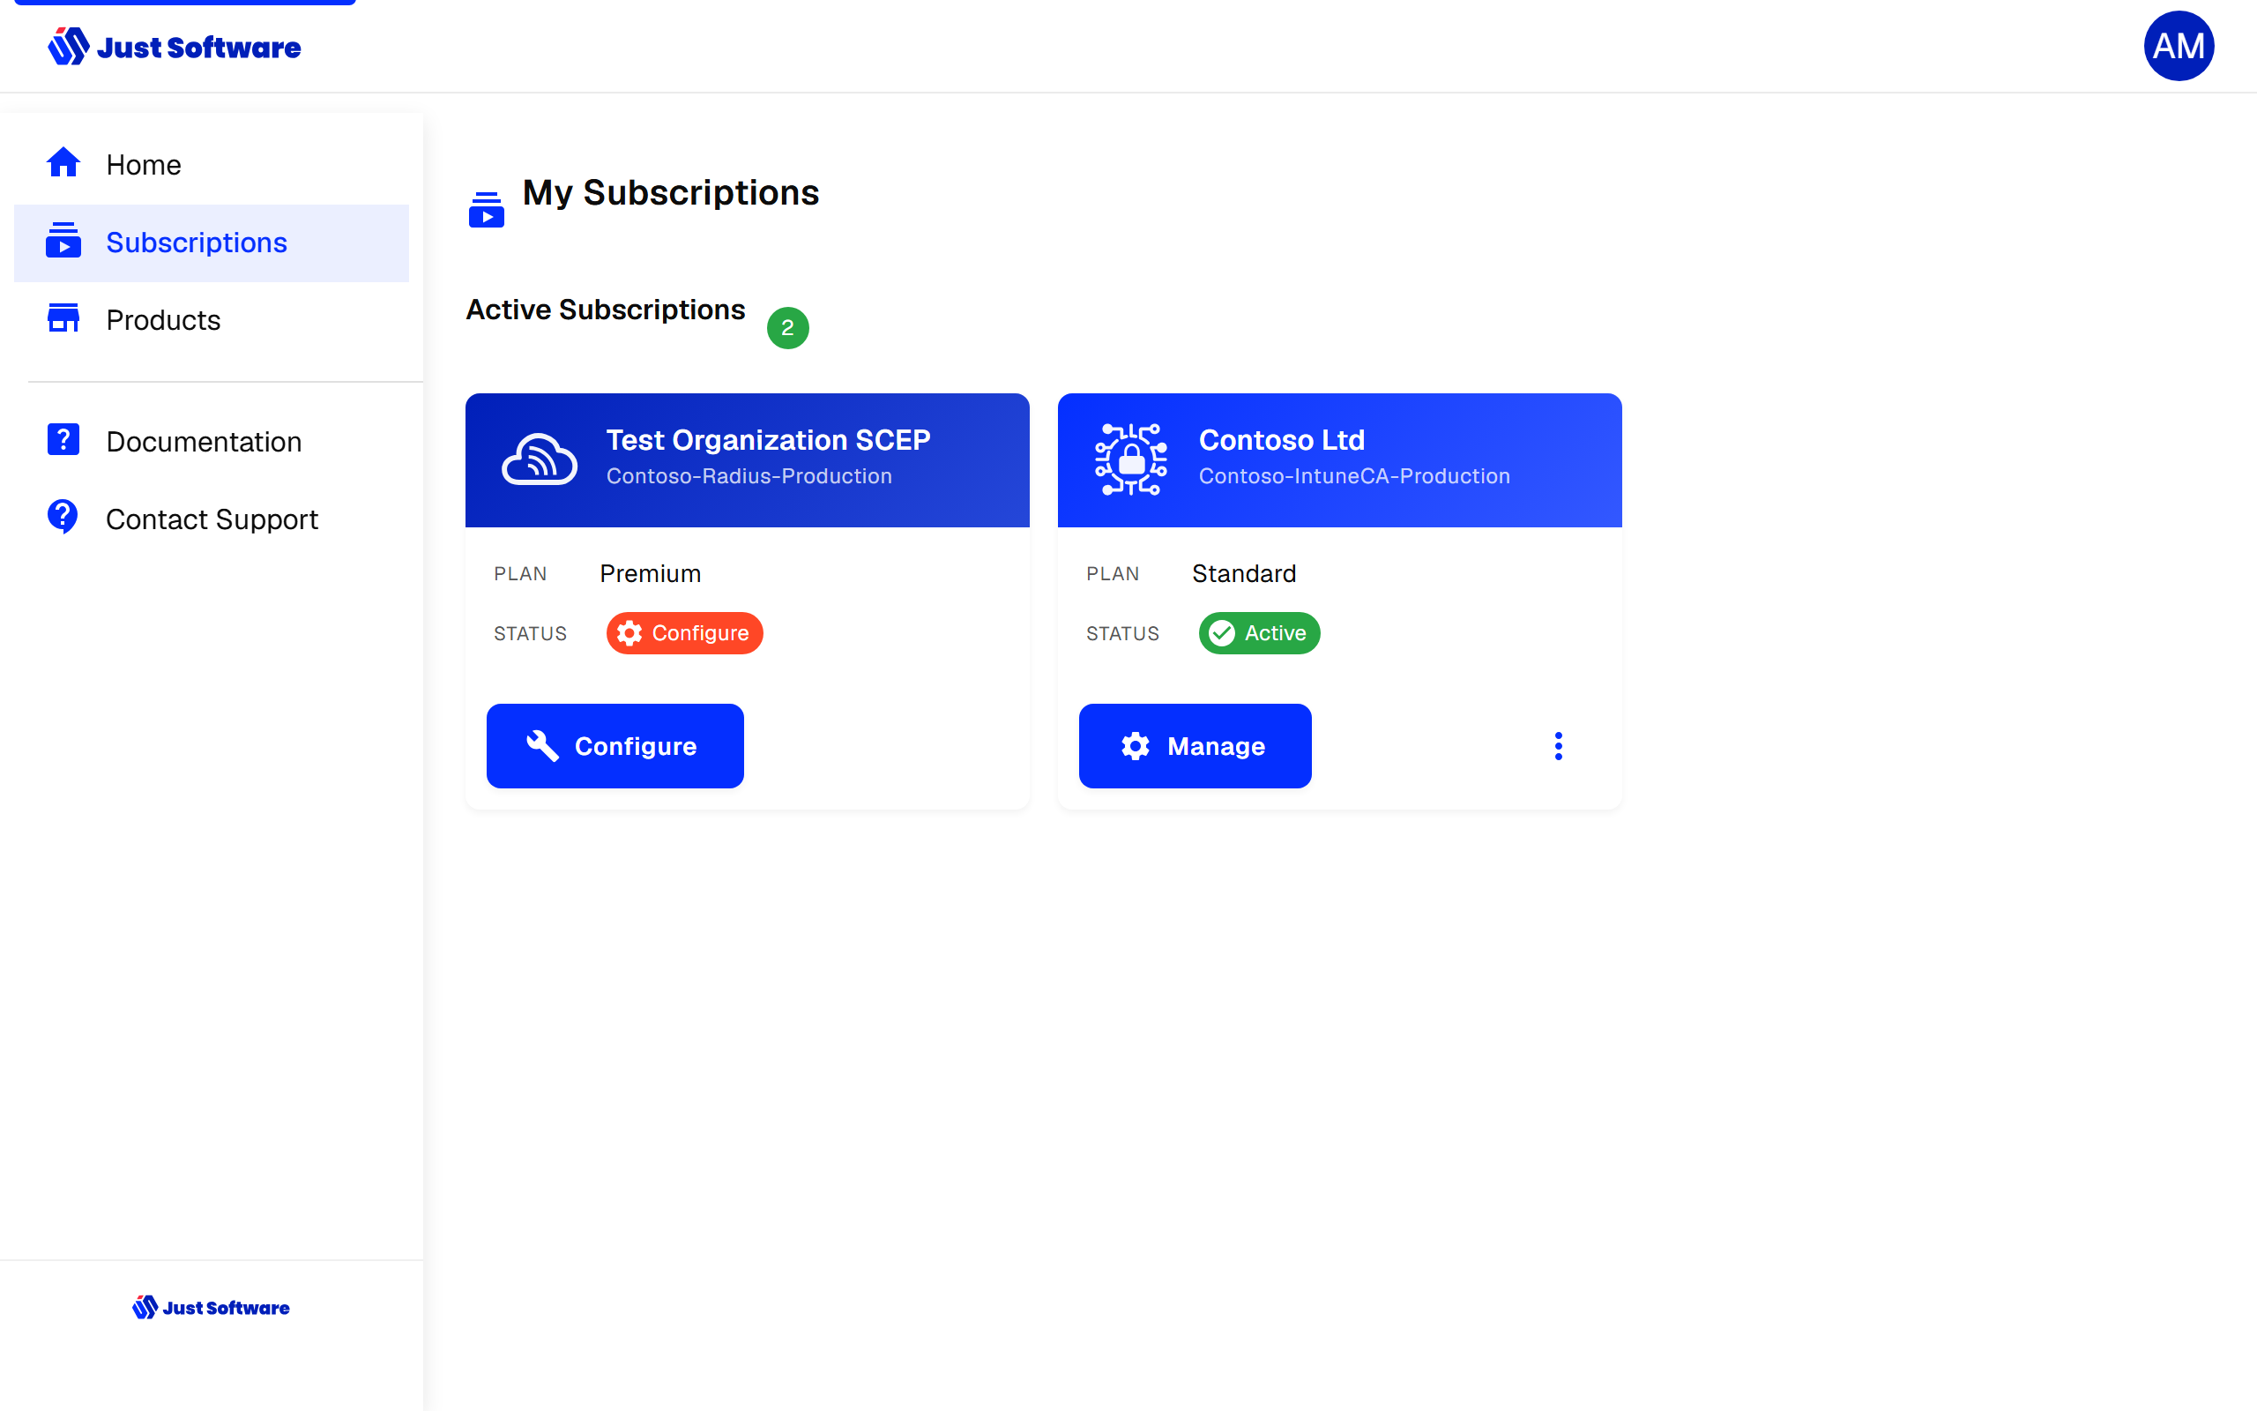Click the My Subscriptions heading icon
This screenshot has width=2257, height=1411.
coord(486,210)
